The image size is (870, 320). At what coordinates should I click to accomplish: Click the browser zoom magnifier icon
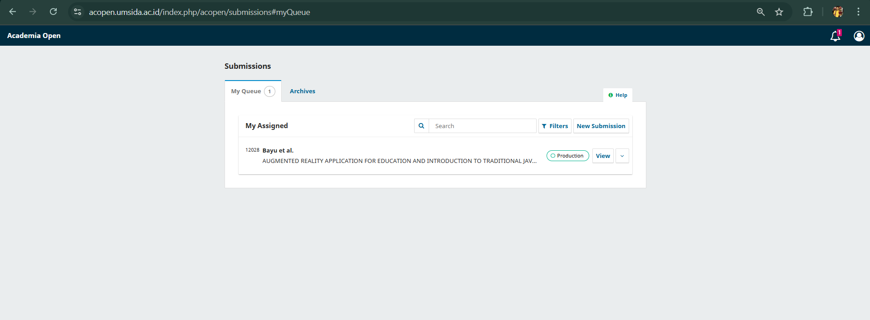[761, 12]
